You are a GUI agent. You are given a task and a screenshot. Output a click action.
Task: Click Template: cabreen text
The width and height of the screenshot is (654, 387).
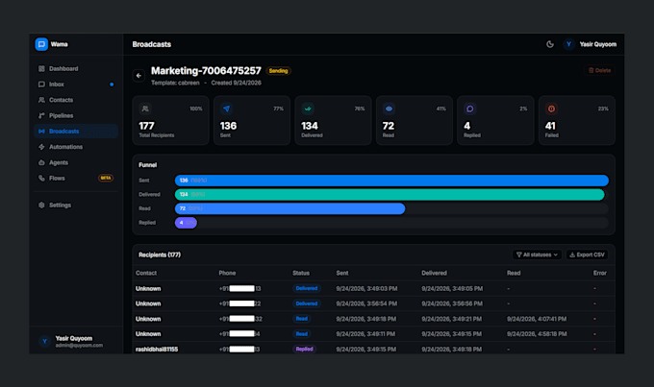point(175,83)
